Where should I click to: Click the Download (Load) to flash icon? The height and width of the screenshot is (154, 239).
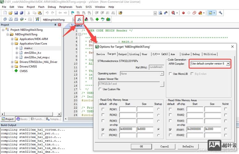coord(37,19)
